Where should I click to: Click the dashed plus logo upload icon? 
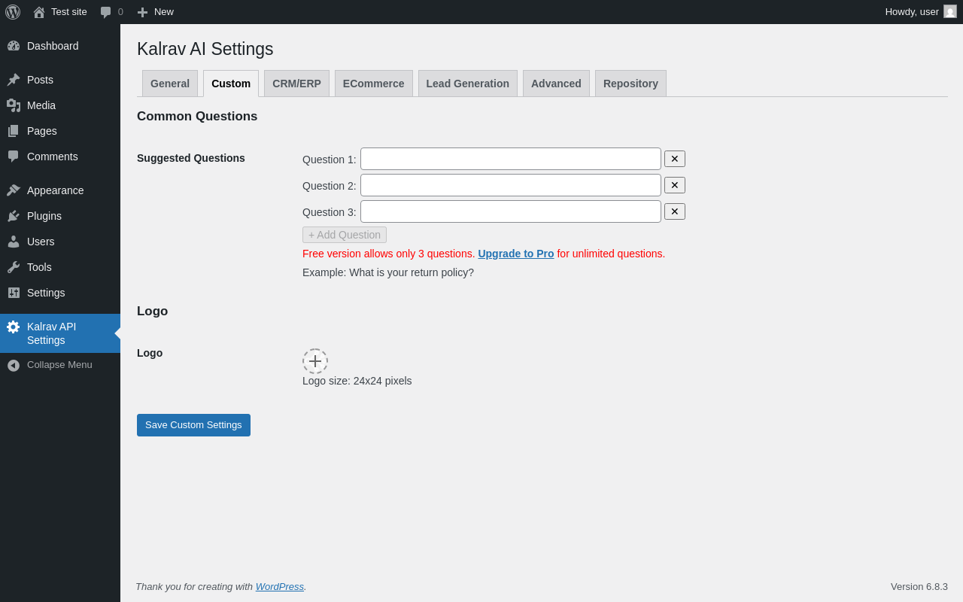315,361
